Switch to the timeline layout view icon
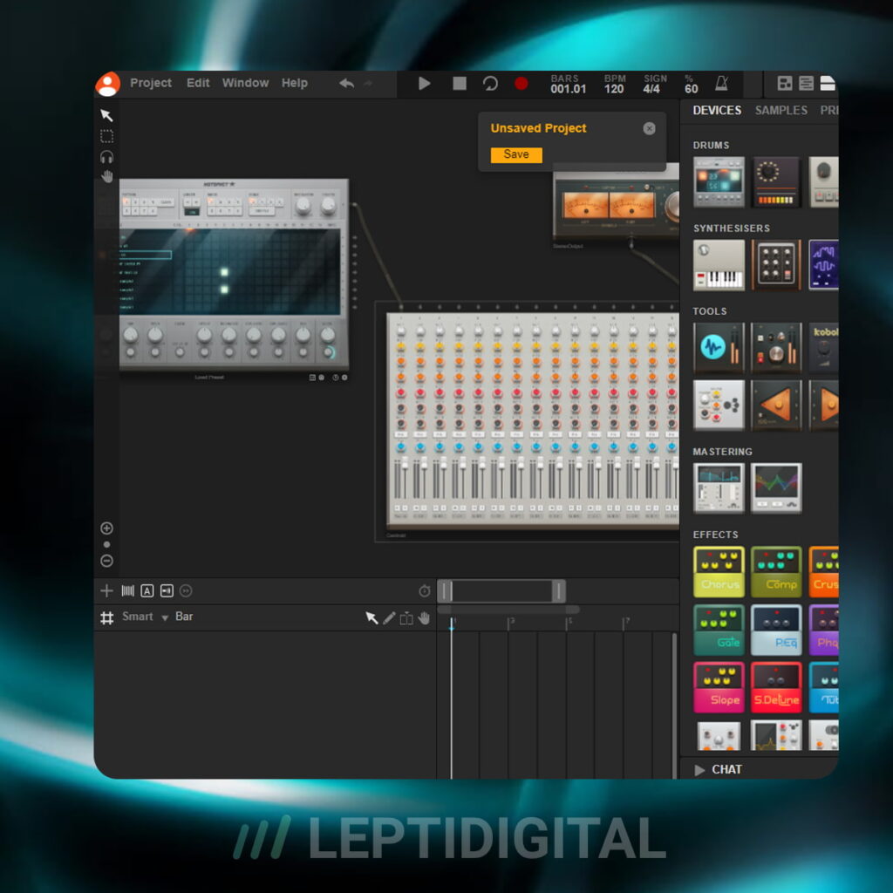The image size is (893, 893). tap(806, 83)
